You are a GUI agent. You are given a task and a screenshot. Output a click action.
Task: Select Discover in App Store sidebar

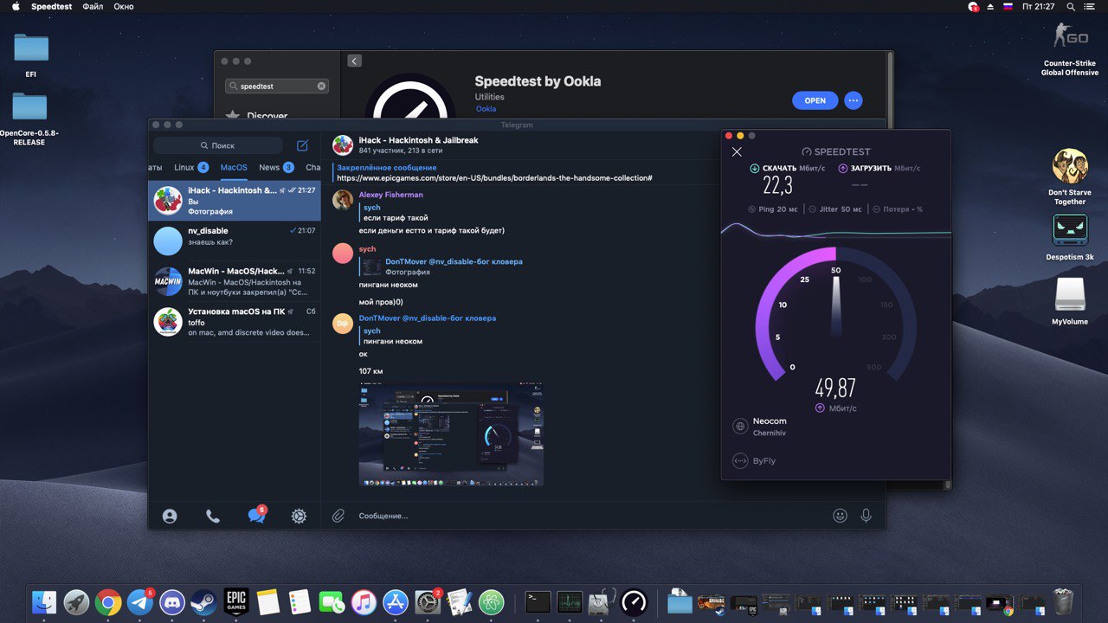pos(267,116)
